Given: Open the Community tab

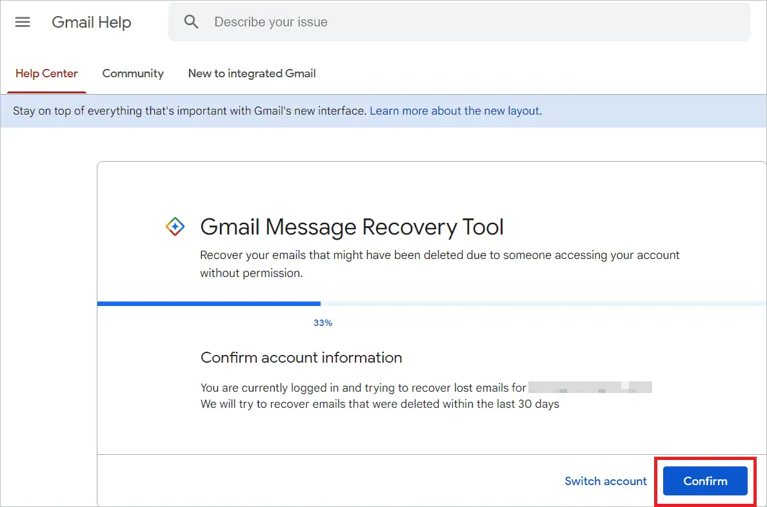Looking at the screenshot, I should 133,73.
